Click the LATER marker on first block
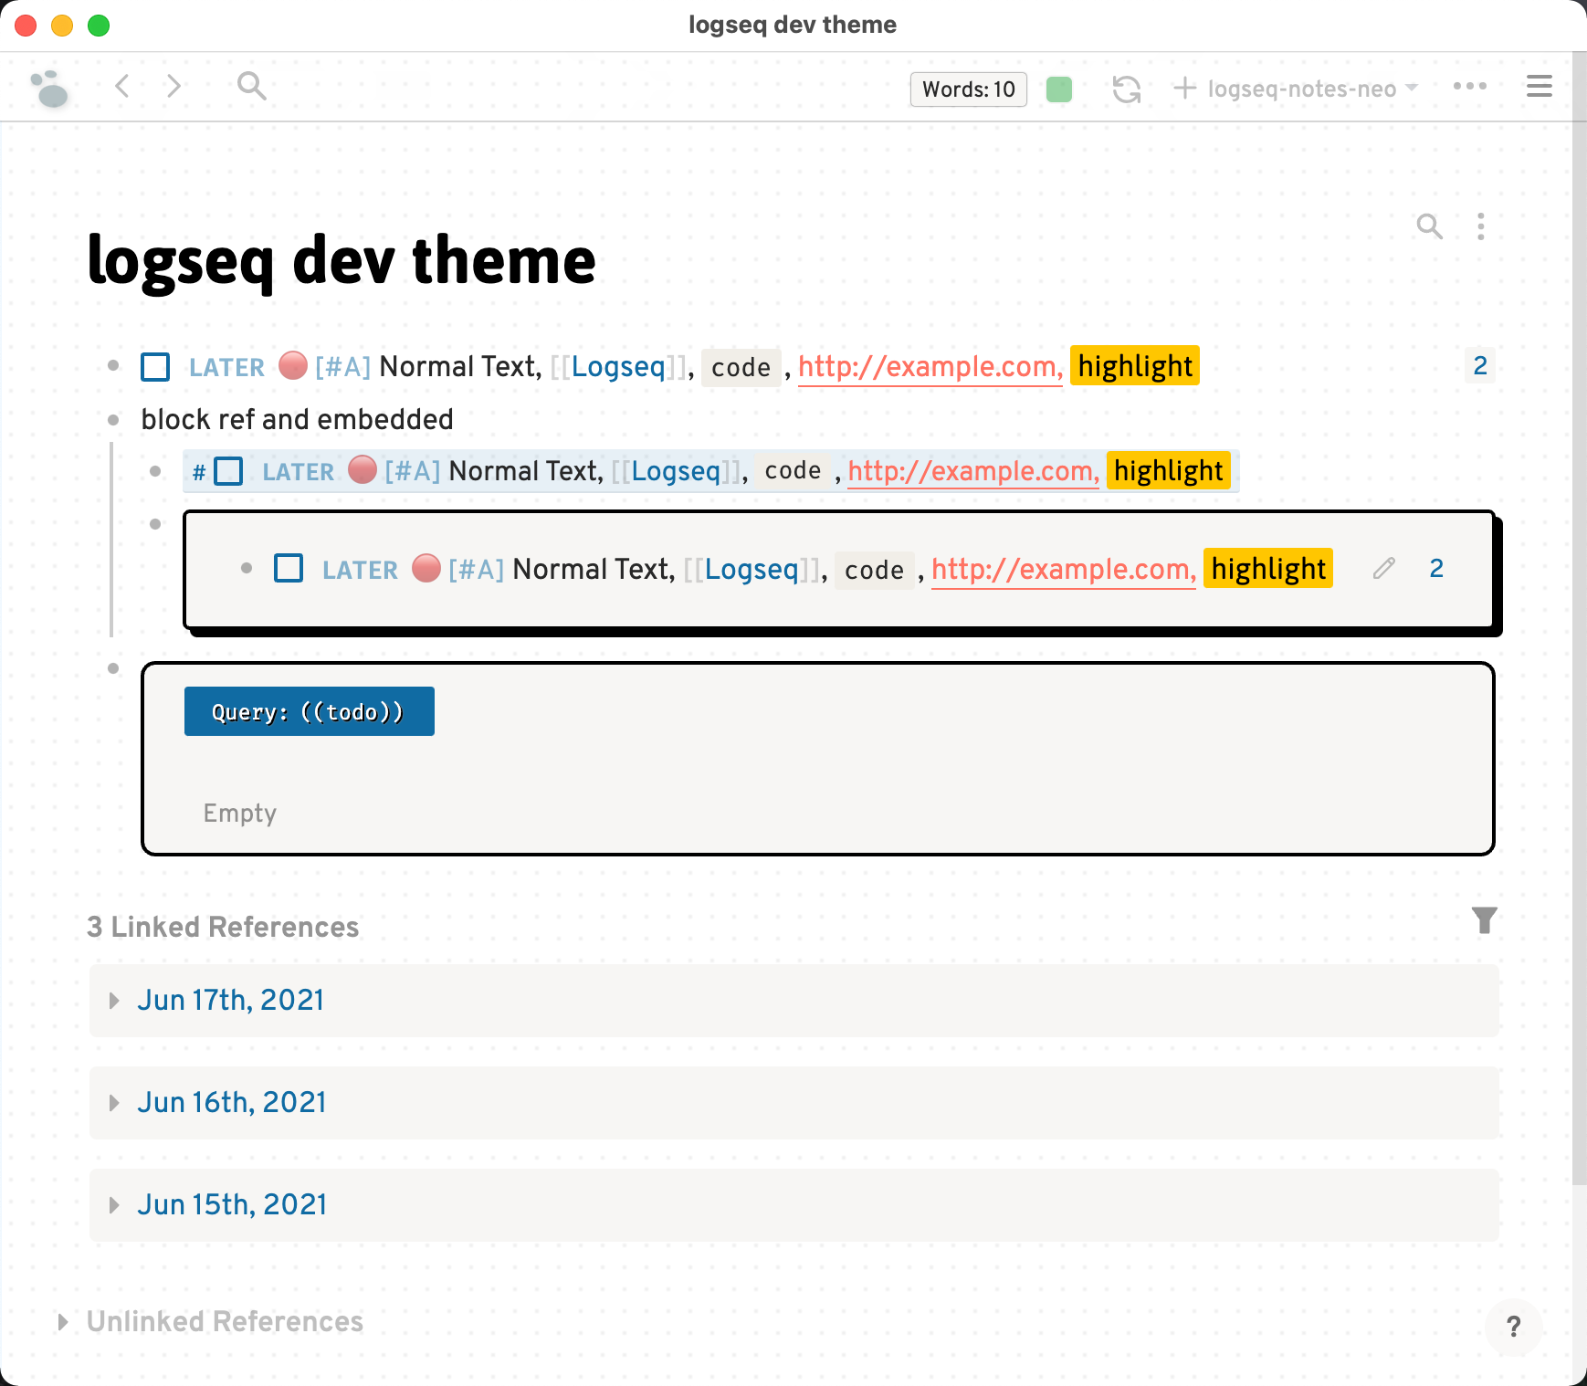Image resolution: width=1587 pixels, height=1386 pixels. (226, 367)
